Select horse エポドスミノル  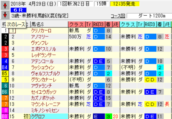pyautogui.click(x=44, y=49)
